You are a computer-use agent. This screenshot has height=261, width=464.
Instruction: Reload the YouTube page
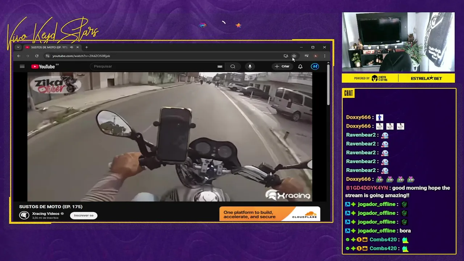[37, 56]
